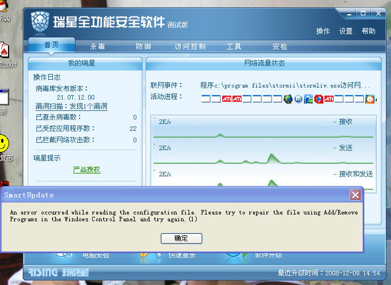Click the 已查杀病毒数 row
The image size is (391, 285).
click(x=86, y=117)
